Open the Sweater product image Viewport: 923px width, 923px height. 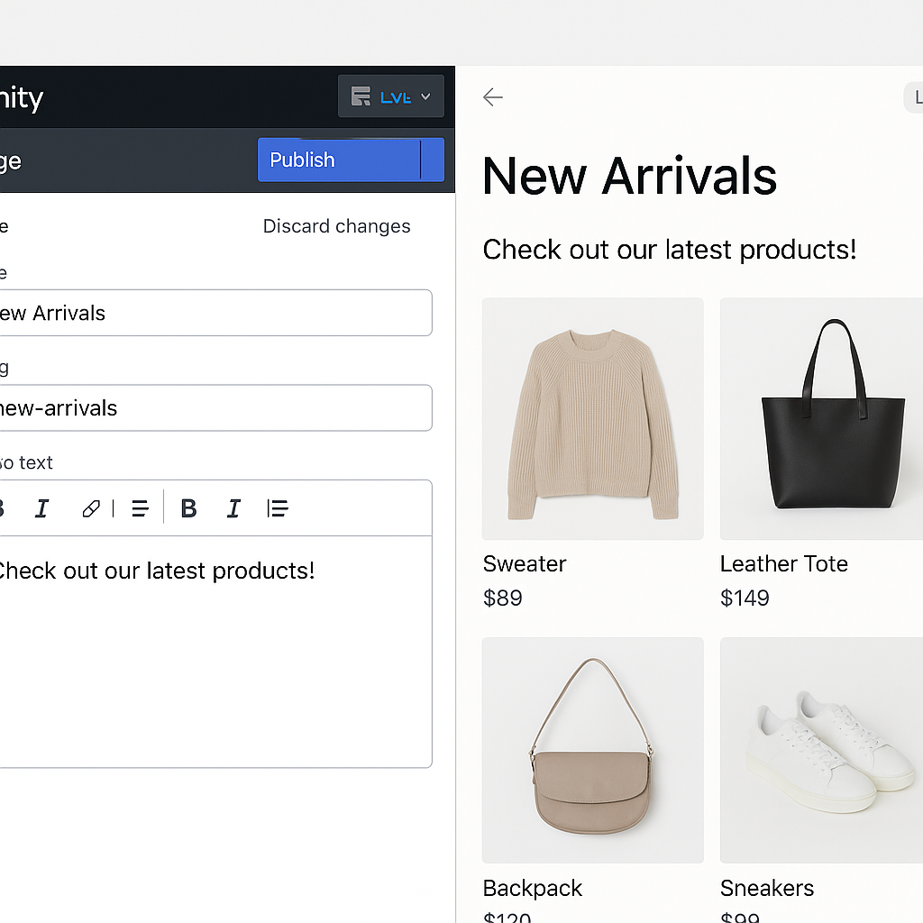pyautogui.click(x=593, y=418)
